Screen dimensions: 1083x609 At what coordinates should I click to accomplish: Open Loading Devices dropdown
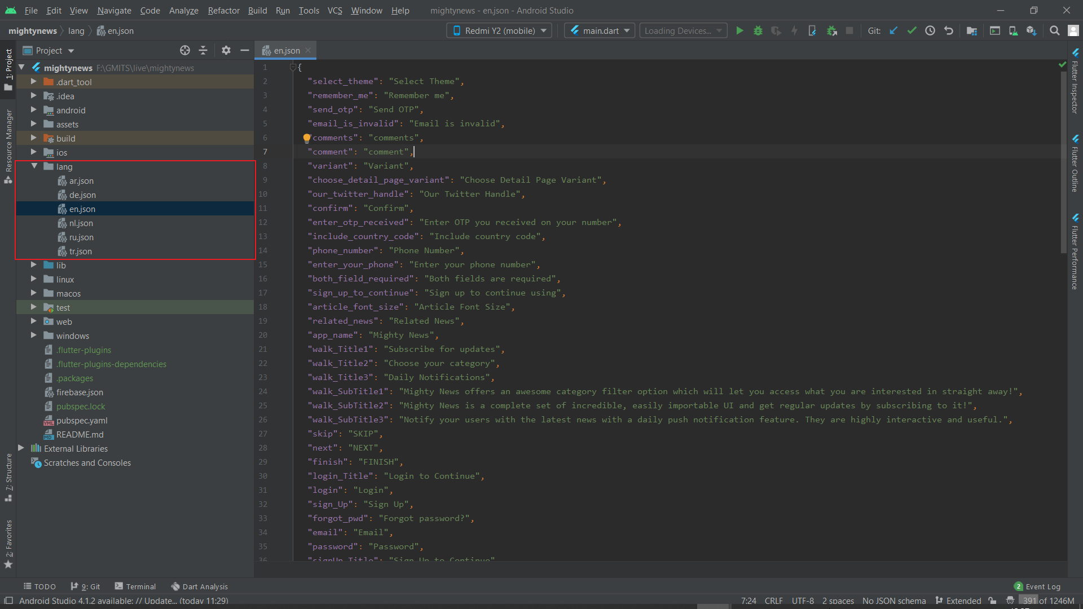tap(683, 31)
